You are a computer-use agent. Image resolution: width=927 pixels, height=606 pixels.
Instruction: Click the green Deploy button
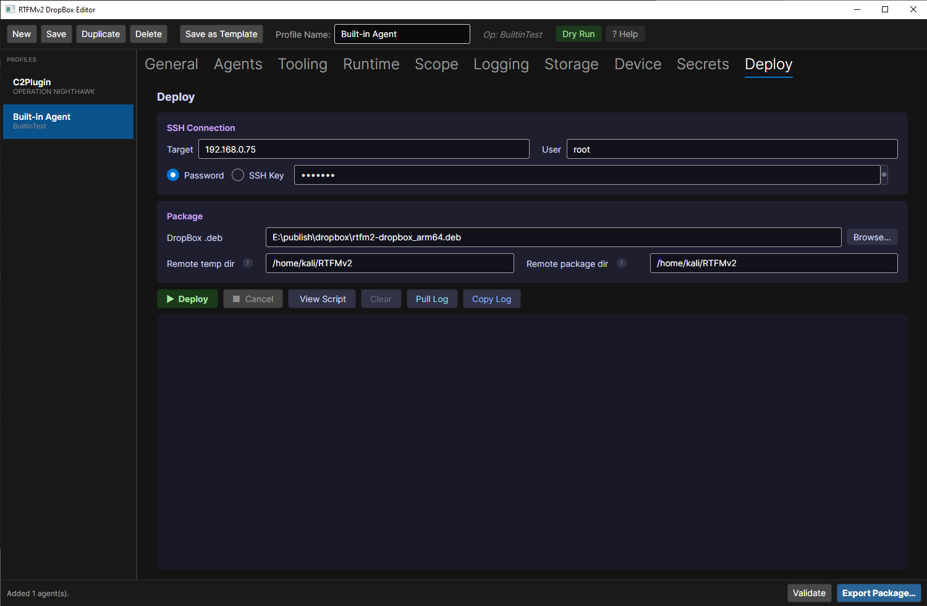click(187, 299)
